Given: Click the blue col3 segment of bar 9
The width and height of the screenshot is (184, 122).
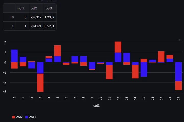Looking at the screenshot, I should 92,66.
